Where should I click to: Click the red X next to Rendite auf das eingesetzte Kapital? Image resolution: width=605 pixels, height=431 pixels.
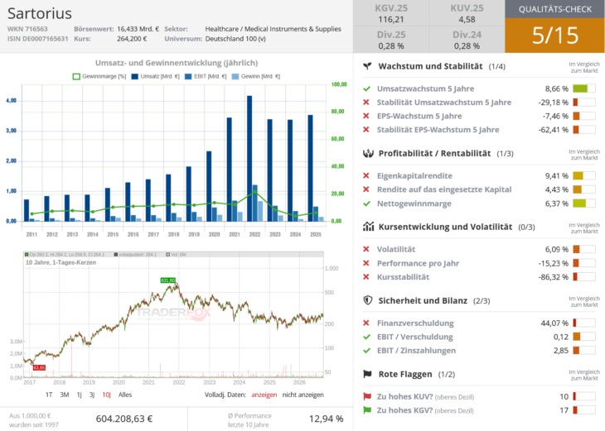[x=366, y=189]
